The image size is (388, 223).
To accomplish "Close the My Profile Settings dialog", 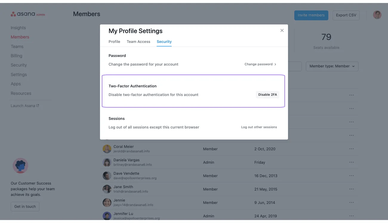I will pyautogui.click(x=282, y=30).
